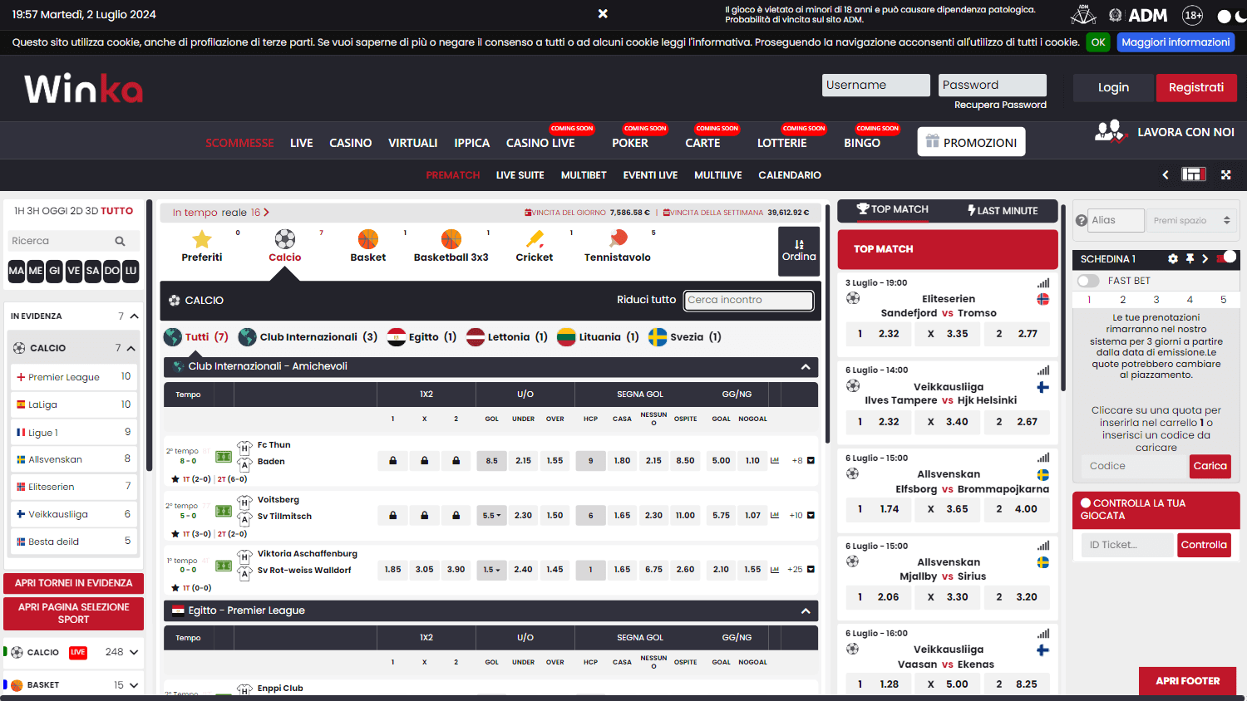Click the Controlla ticket button
The image size is (1247, 701).
pos(1204,545)
